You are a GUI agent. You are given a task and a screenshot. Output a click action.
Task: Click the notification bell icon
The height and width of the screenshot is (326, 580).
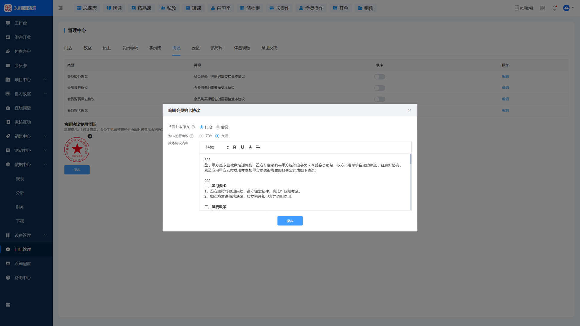coord(554,8)
